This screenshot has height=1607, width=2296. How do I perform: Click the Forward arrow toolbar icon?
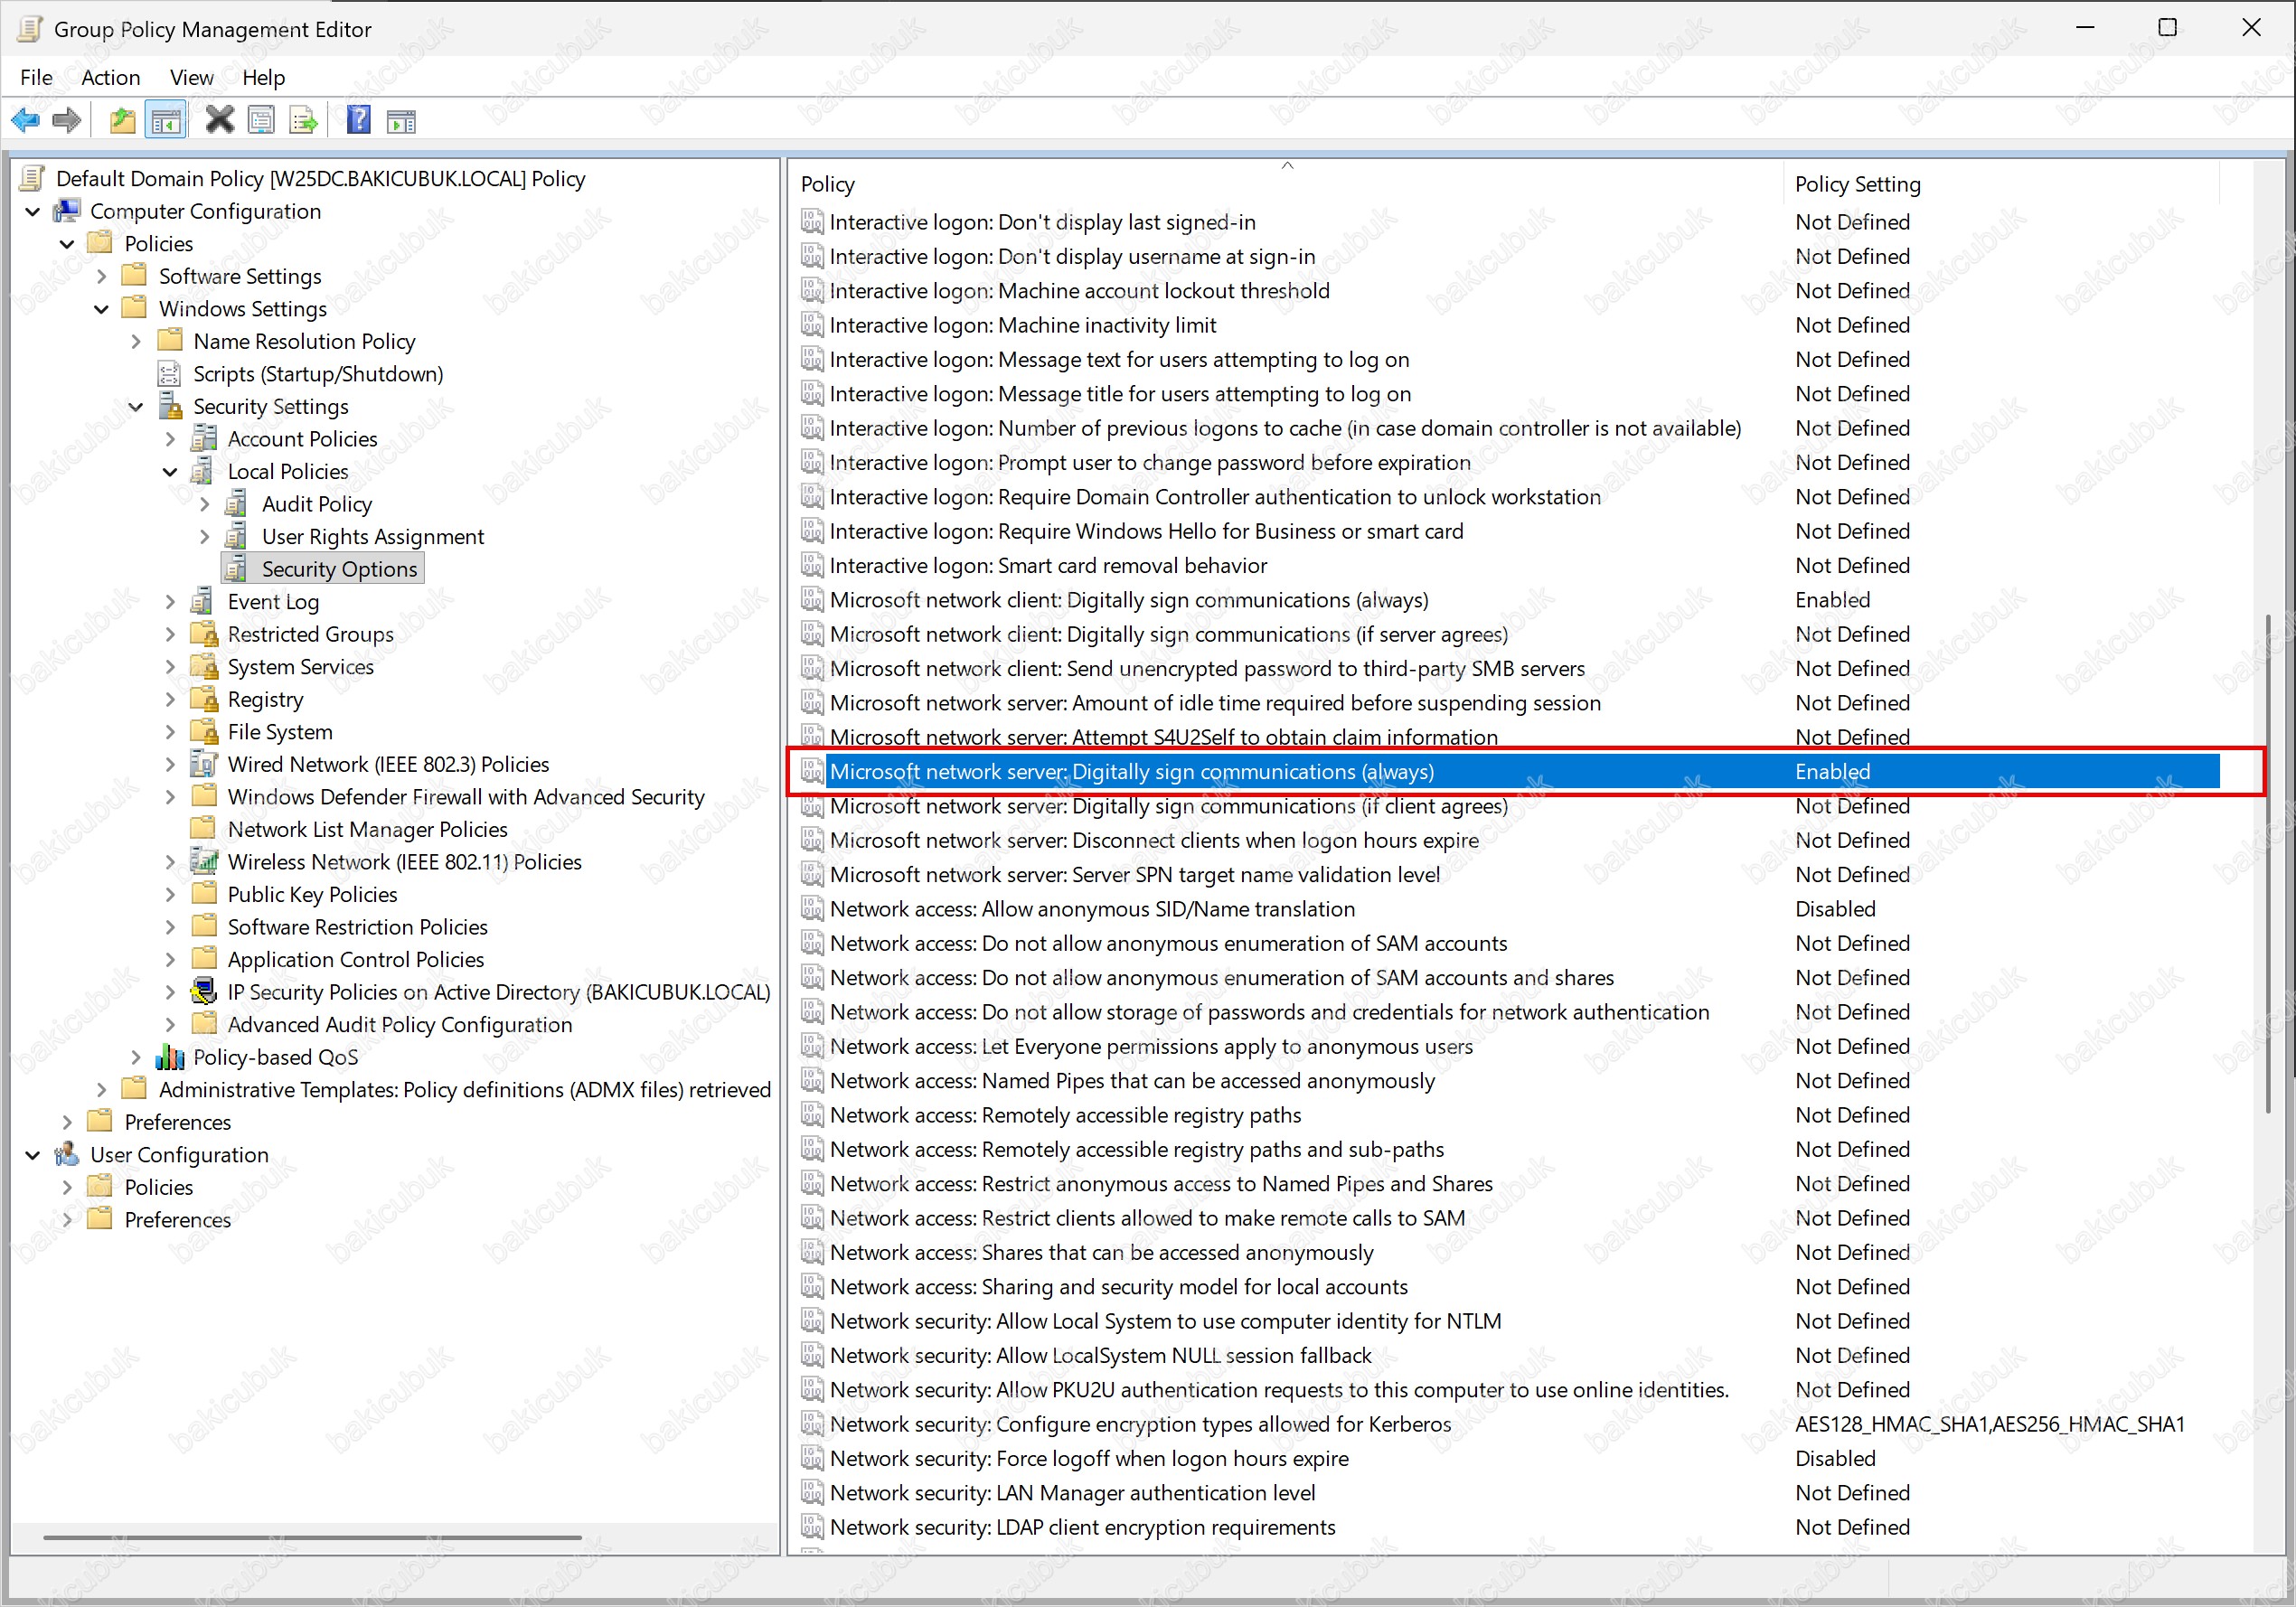(x=66, y=121)
